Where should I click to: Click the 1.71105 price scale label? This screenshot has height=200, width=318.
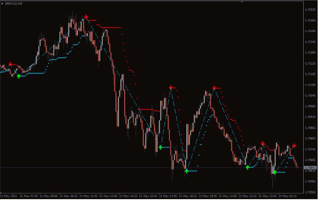click(x=310, y=85)
